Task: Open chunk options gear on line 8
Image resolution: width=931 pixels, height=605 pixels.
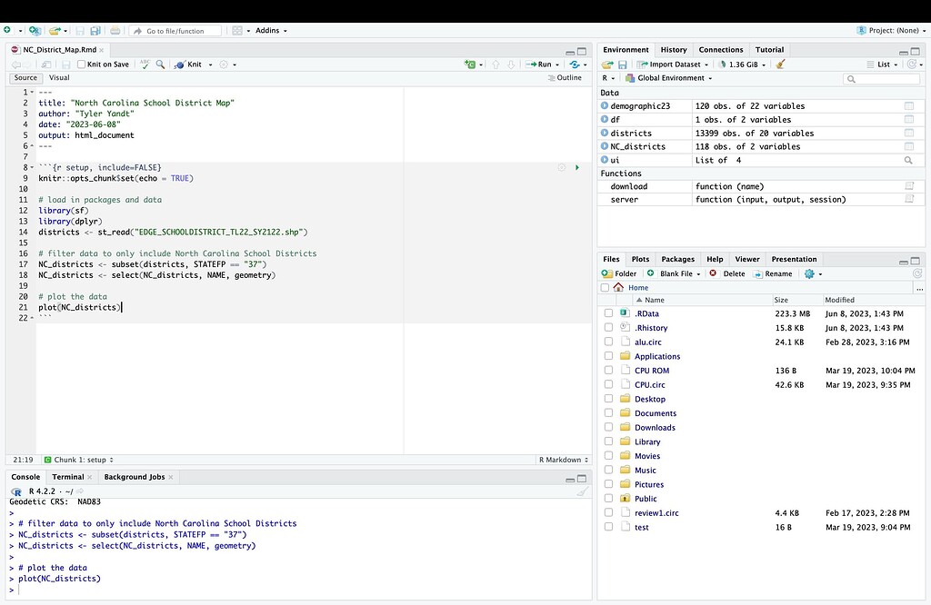Action: [562, 168]
